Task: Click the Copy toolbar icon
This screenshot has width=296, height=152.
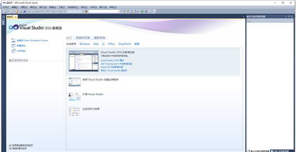Action: pos(34,12)
